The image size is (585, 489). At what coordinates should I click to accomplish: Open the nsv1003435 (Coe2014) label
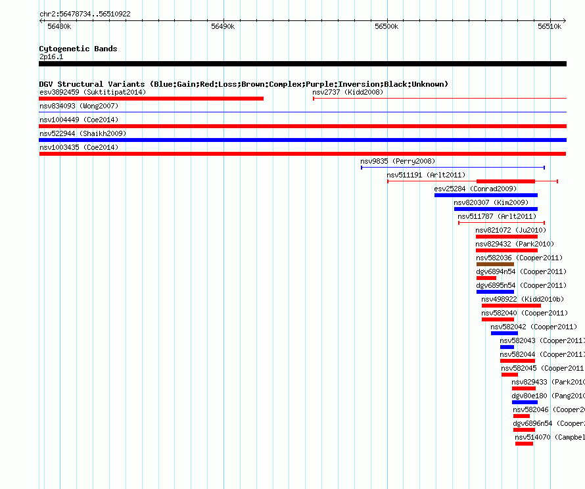pos(79,147)
